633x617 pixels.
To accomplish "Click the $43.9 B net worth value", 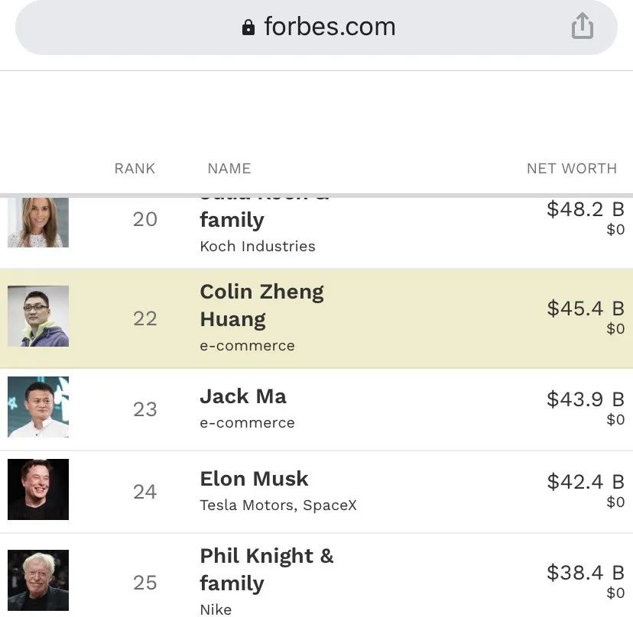I will pos(585,399).
